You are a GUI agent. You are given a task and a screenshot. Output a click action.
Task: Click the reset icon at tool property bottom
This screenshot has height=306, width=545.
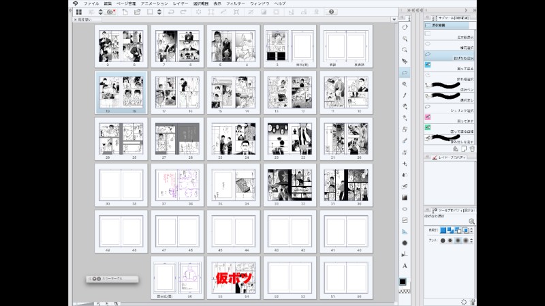464,302
